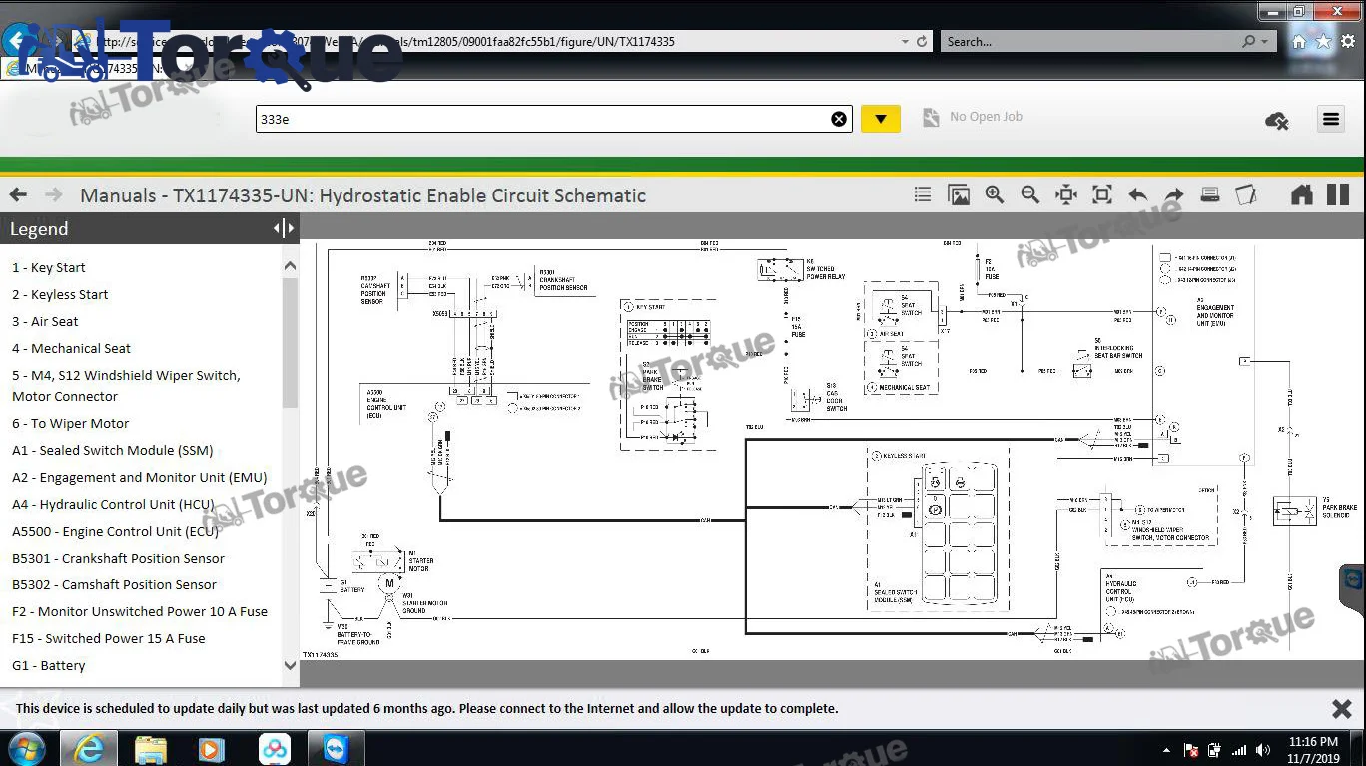The image size is (1366, 766).
Task: Open the table of contents list icon
Action: (923, 195)
